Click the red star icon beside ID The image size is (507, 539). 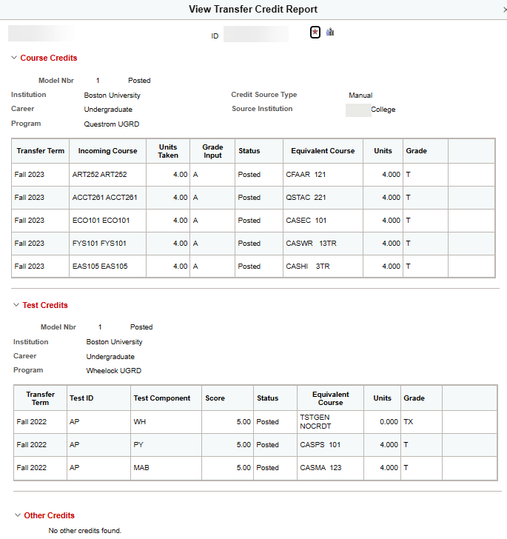tap(315, 33)
